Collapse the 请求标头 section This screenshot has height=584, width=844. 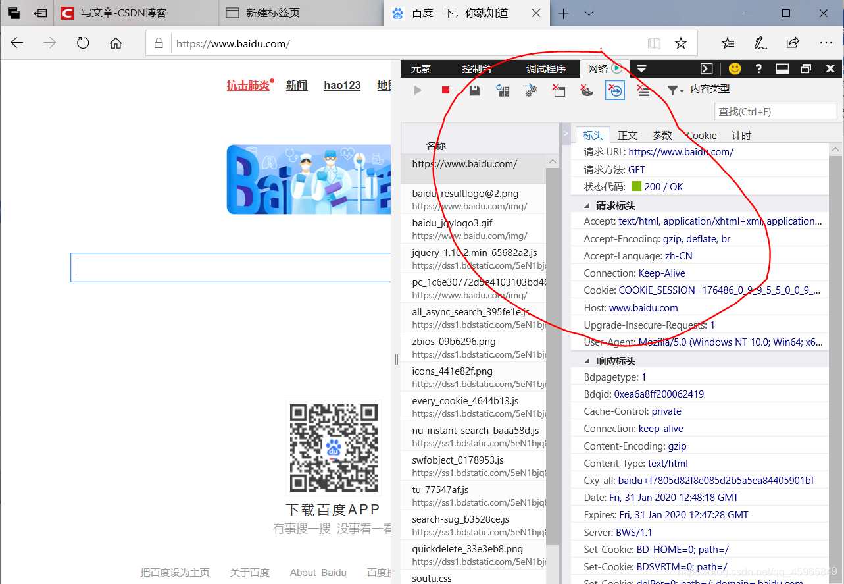587,205
